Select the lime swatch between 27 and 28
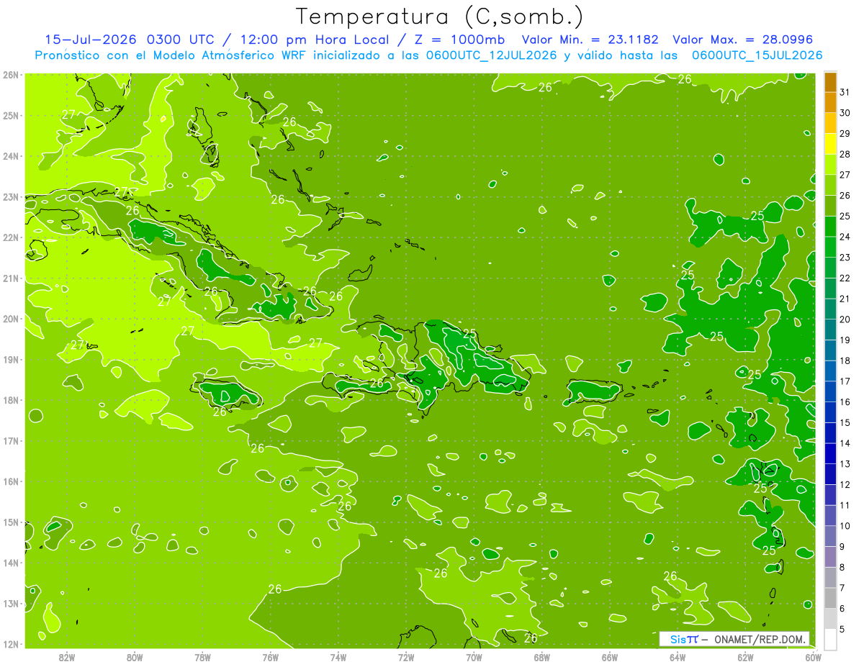 pos(830,165)
